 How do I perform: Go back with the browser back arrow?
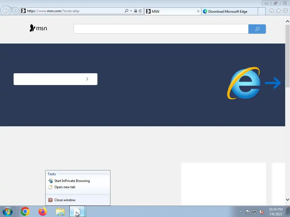6,11
